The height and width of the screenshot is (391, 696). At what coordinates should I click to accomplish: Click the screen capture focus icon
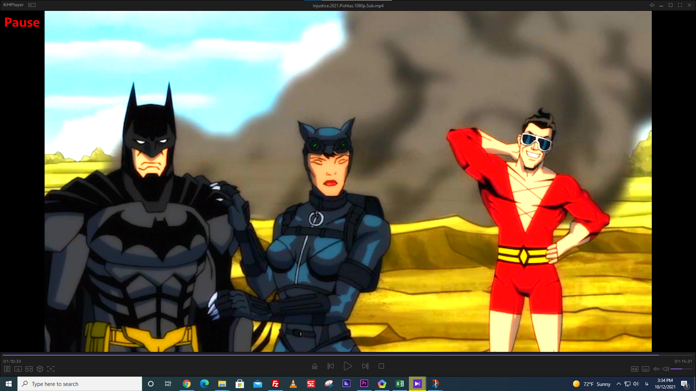[51, 369]
